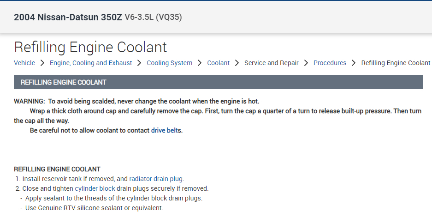Click the large Refilling Engine Coolant page heading
The width and height of the screenshot is (432, 212).
point(90,47)
